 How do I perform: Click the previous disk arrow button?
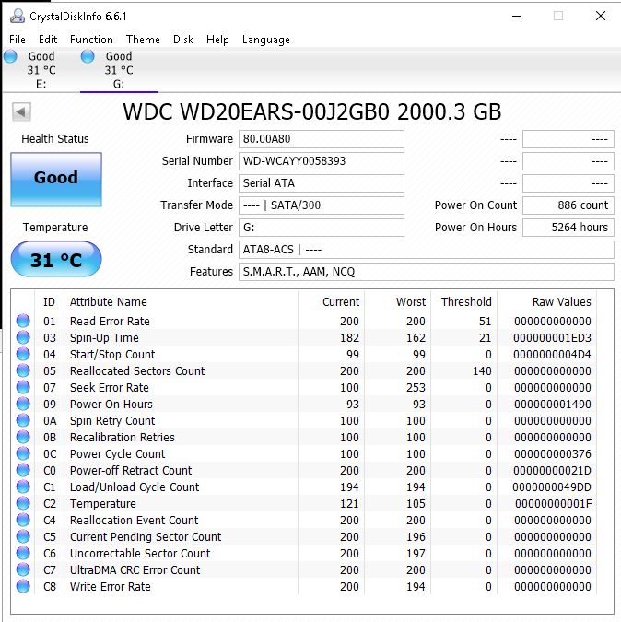coord(21,112)
